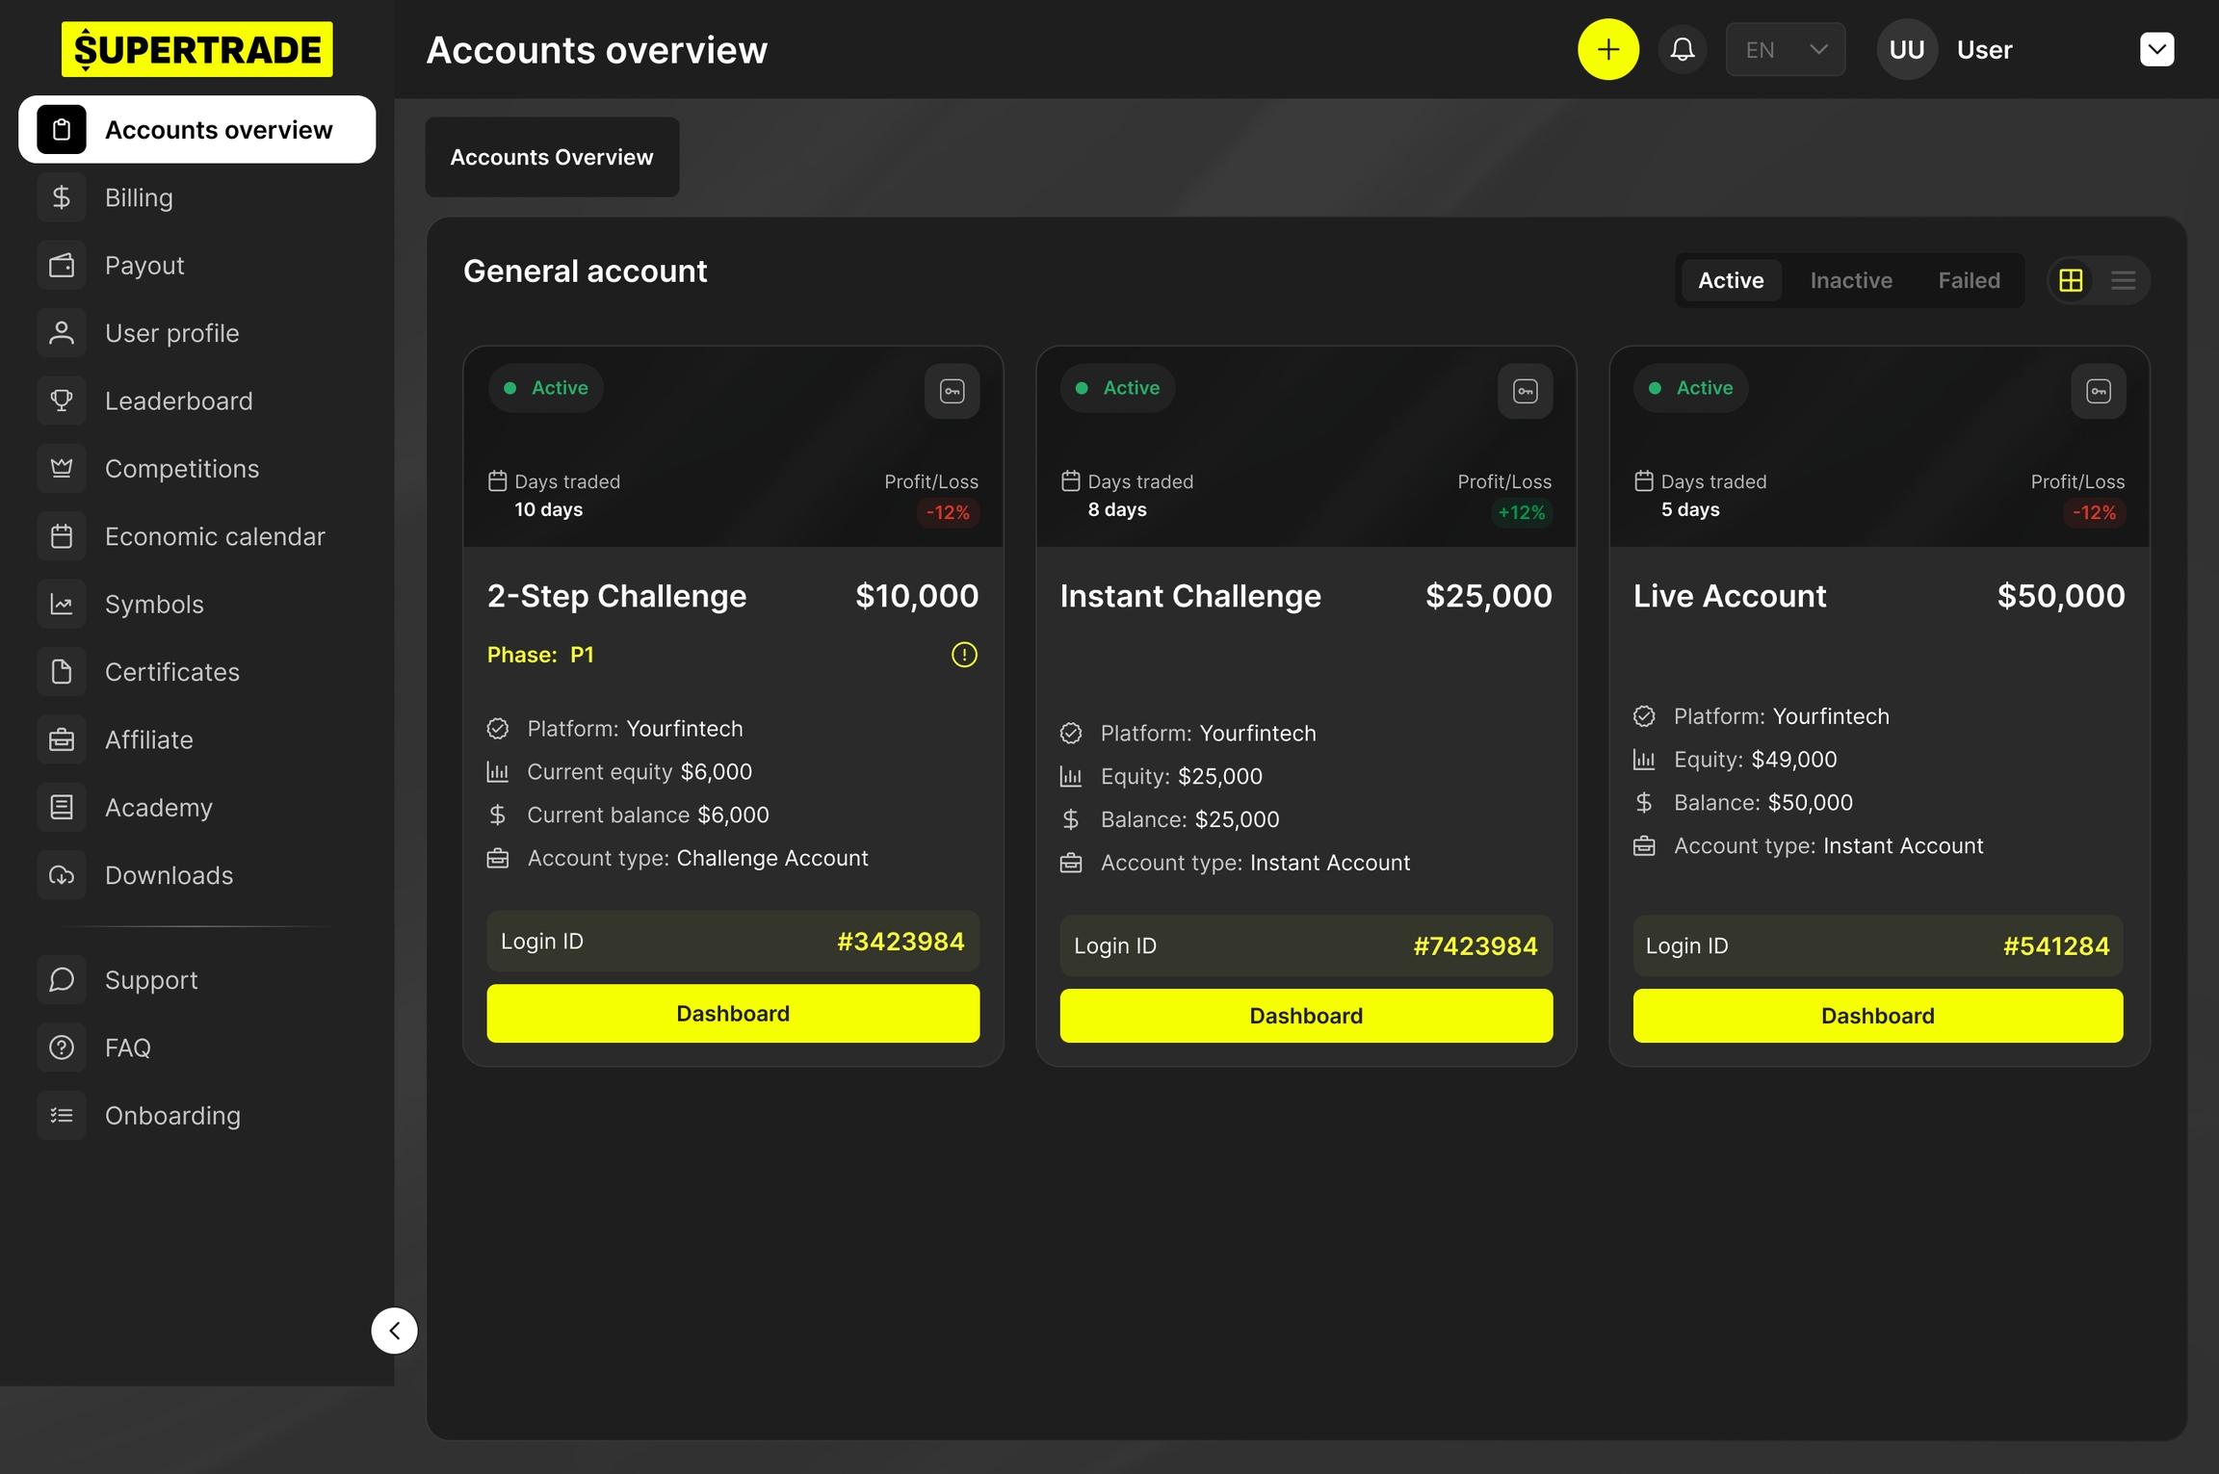Image resolution: width=2219 pixels, height=1474 pixels.
Task: Switch to grid view layout
Action: coord(2071,280)
